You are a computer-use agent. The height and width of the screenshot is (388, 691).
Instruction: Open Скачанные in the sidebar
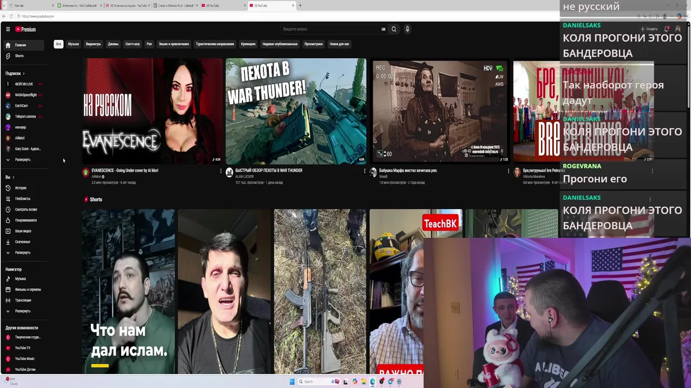pos(24,242)
